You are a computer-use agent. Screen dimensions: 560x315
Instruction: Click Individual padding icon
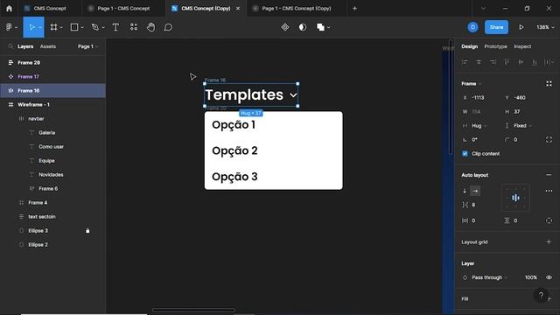coord(549,220)
